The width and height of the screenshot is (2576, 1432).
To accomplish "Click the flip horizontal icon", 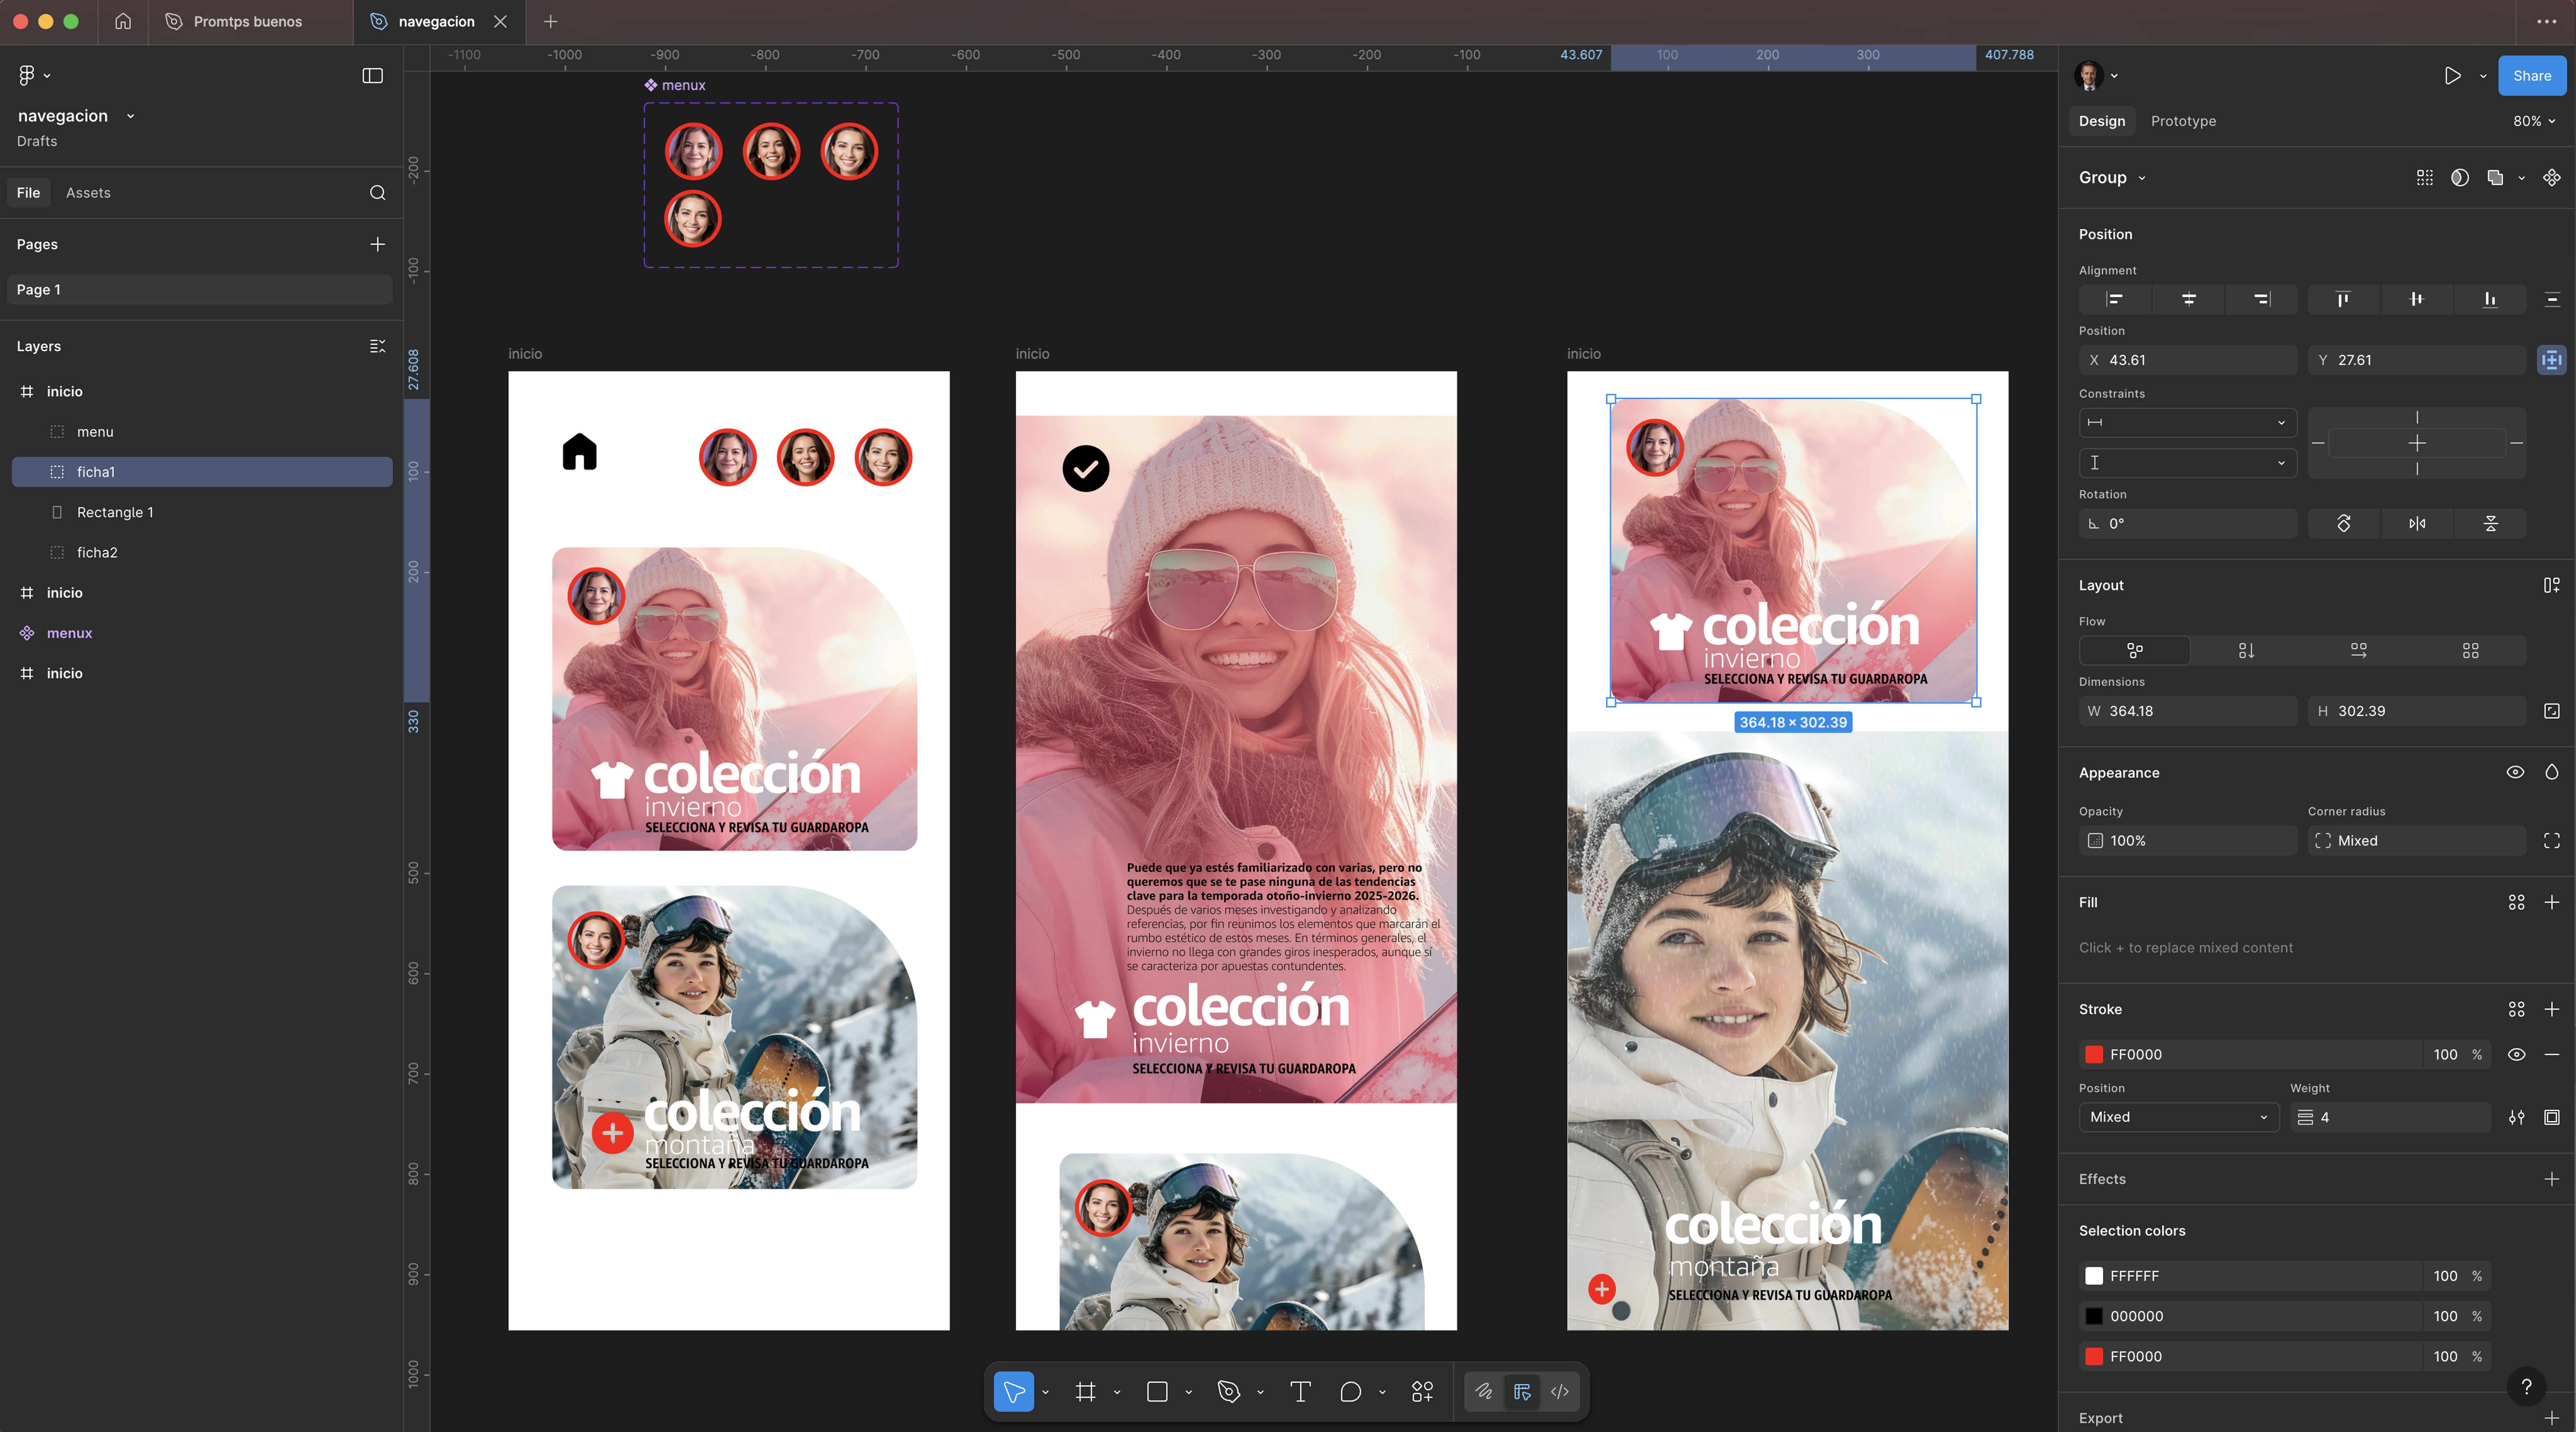I will pyautogui.click(x=2417, y=523).
